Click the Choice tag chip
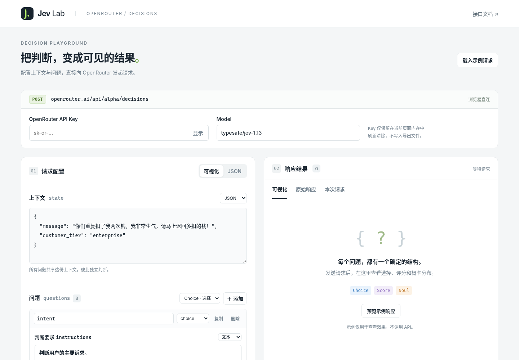This screenshot has width=519, height=360. tap(360, 291)
